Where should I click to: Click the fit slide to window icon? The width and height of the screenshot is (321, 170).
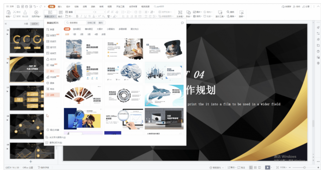(277, 167)
